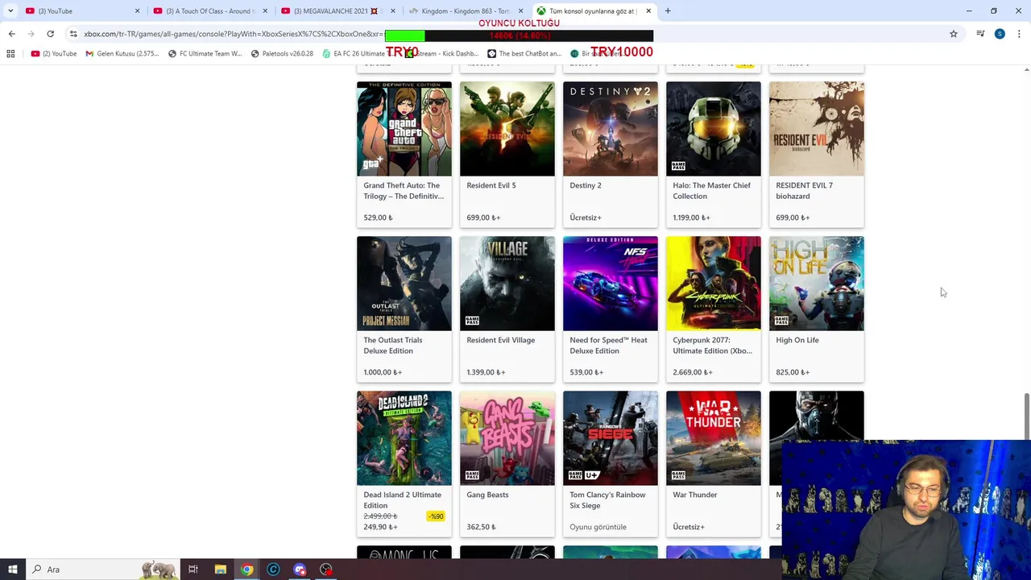
Task: Open Halo Master Chief Collection cover
Action: 714,129
